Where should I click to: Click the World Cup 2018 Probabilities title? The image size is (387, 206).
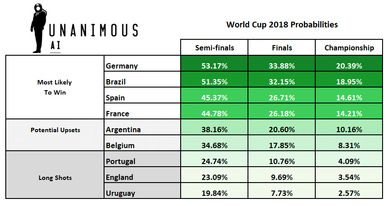click(x=282, y=24)
